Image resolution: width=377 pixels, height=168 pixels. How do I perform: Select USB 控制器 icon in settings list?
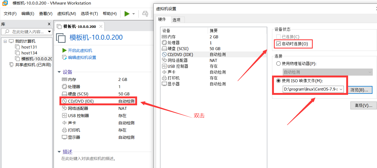(164, 66)
